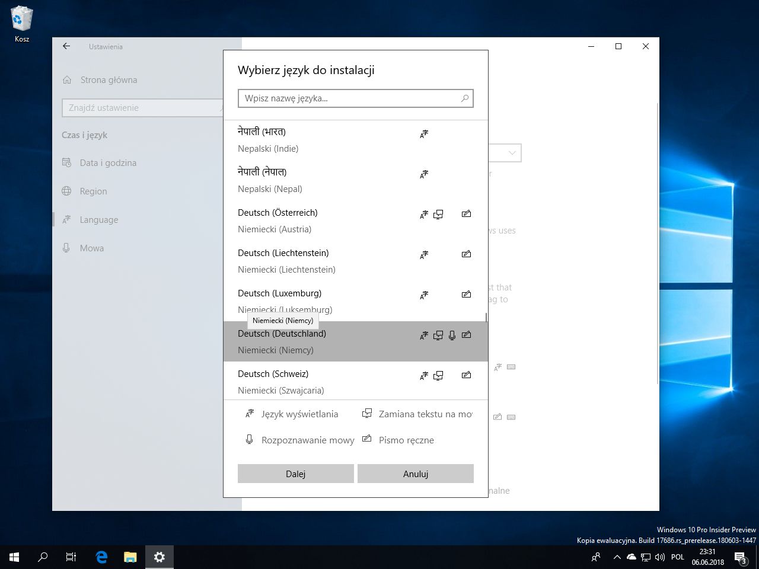Click the Język wyświetlania legend label
Viewport: 759px width, 569px height.
coord(300,414)
